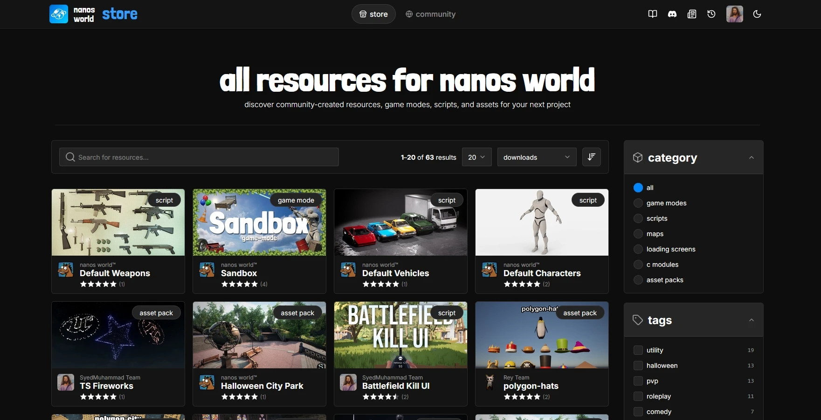This screenshot has height=420, width=821.
Task: Open the Default Vehicles title link
Action: pos(395,273)
